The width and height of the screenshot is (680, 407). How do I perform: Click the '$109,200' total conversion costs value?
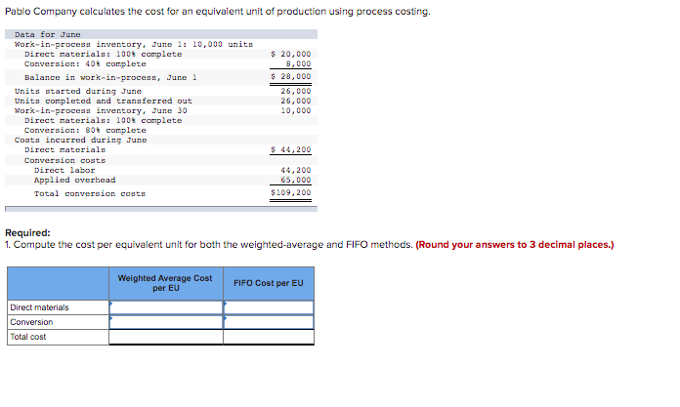(x=291, y=192)
